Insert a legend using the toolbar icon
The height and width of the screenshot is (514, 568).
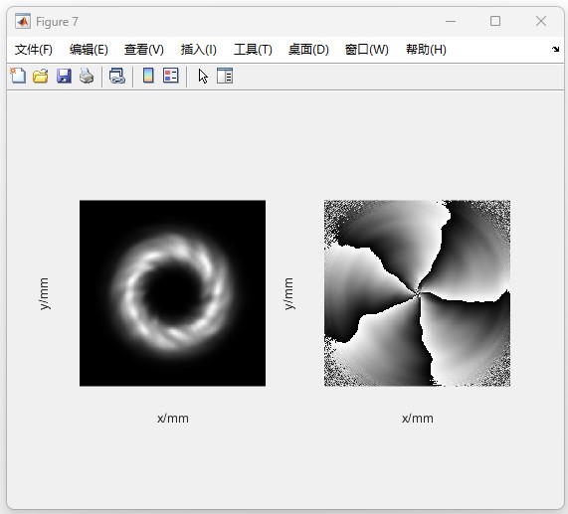tap(171, 76)
